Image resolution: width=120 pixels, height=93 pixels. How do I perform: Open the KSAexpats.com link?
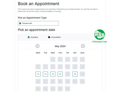point(100,42)
